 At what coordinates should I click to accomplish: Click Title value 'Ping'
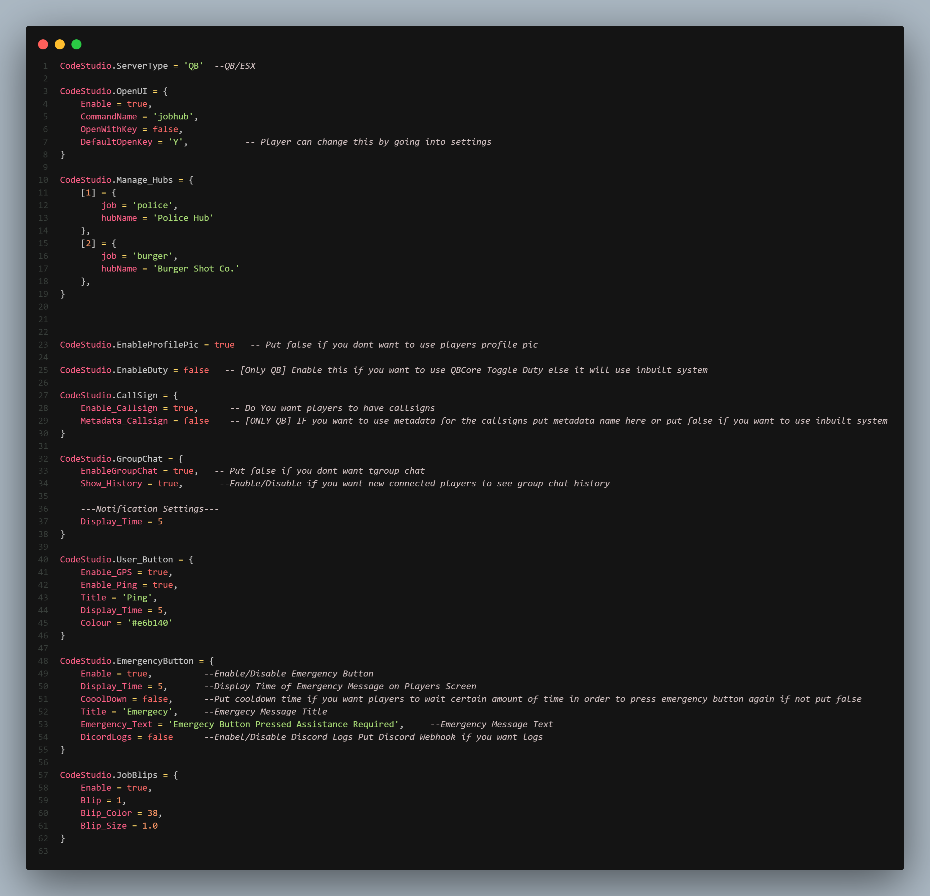tap(137, 598)
